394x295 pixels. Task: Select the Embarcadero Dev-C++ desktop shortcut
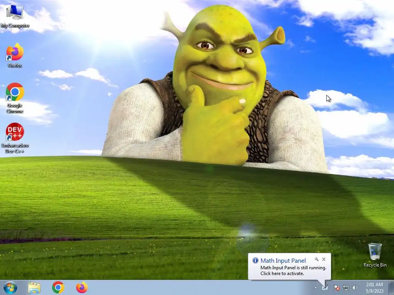[15, 138]
